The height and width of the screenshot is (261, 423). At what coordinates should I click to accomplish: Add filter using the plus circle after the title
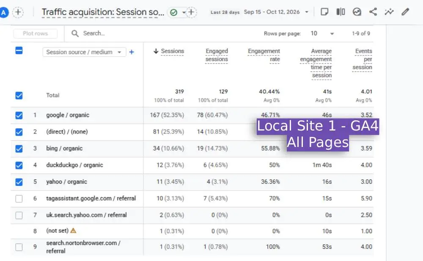point(191,12)
